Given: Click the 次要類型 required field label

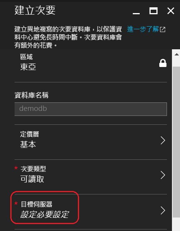Looking at the screenshot, I should [x=33, y=169].
